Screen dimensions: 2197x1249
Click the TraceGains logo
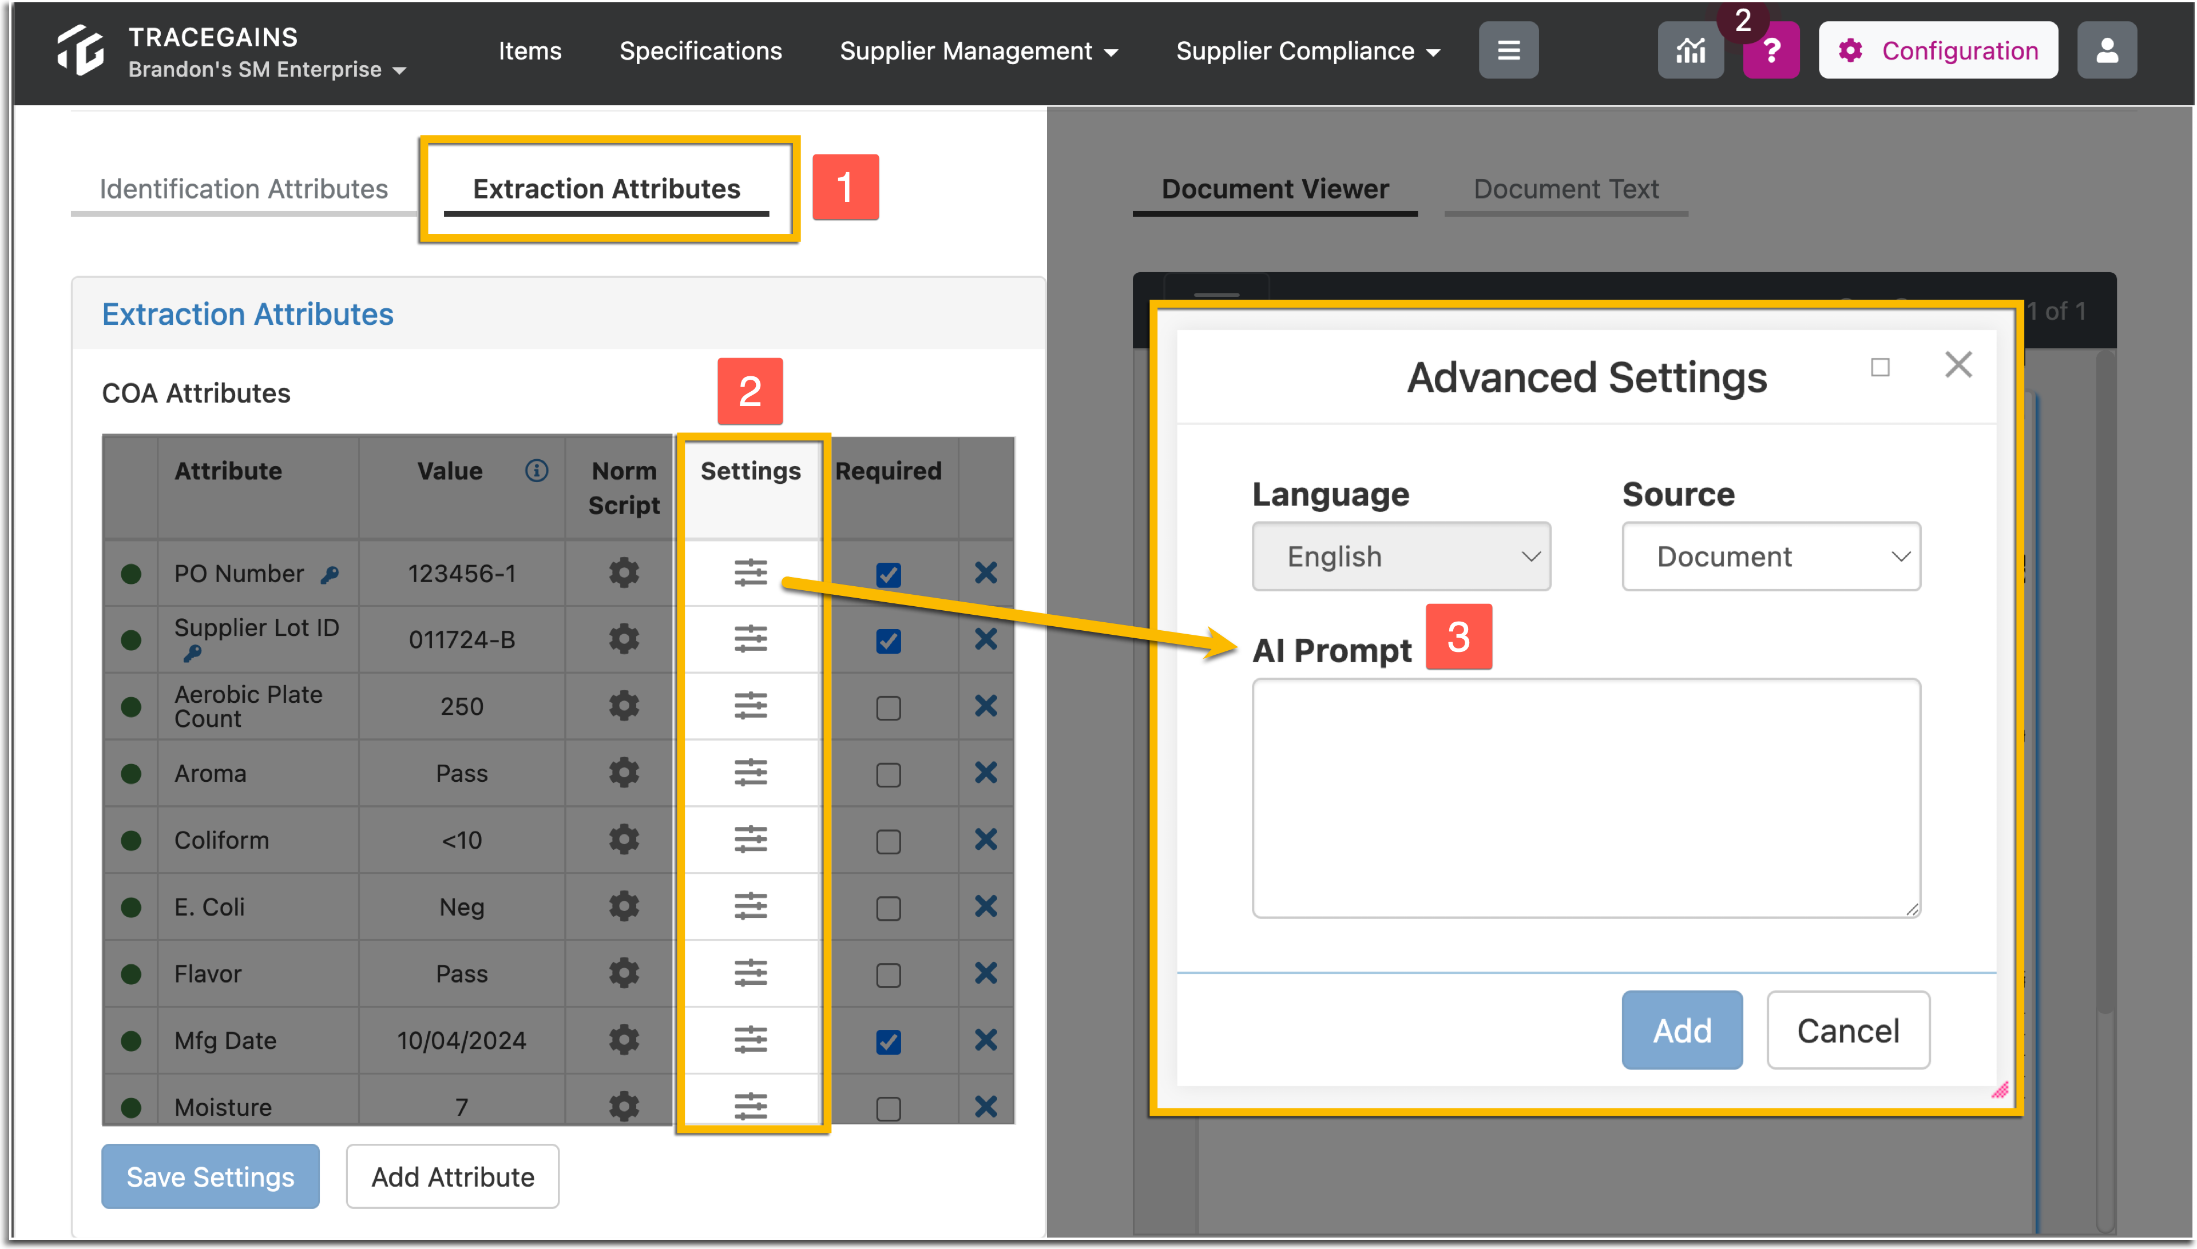pyautogui.click(x=81, y=47)
